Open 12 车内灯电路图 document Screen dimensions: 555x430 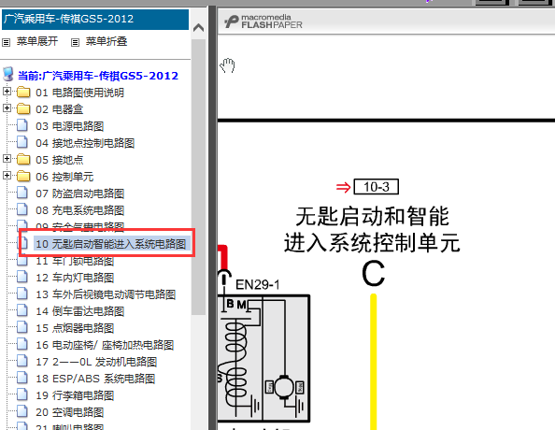tap(75, 278)
